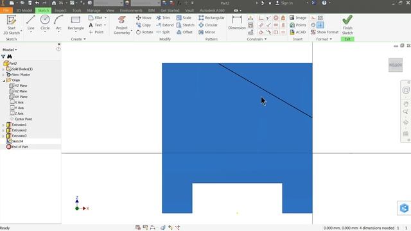
Task: Open the Get Started tab
Action: coord(170,10)
